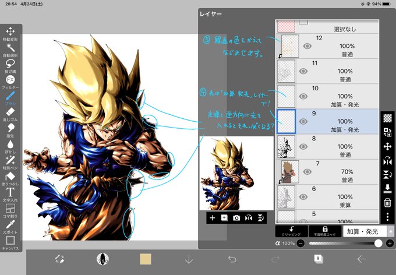
Task: Click the opacity alpha slider handle
Action: click(378, 243)
